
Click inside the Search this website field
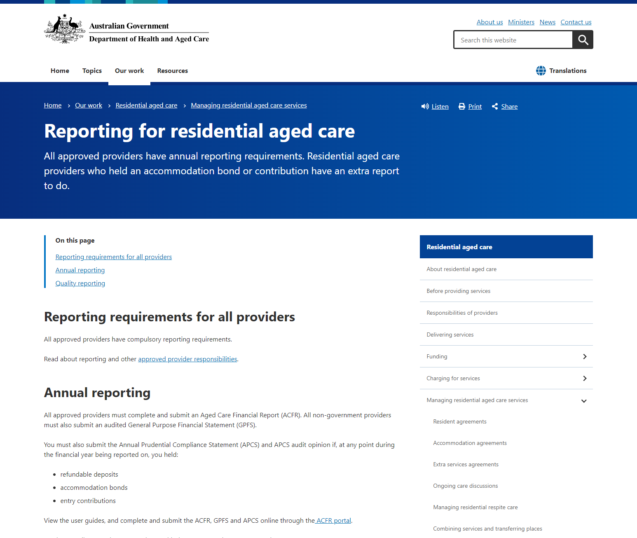[x=513, y=40]
